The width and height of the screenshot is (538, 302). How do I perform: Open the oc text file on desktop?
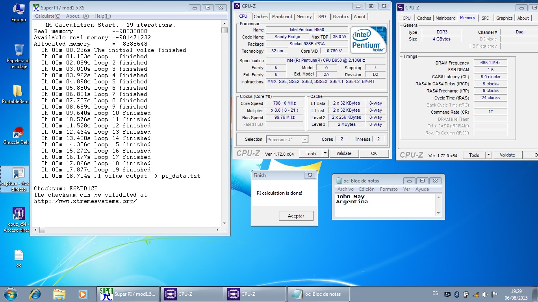click(x=19, y=258)
